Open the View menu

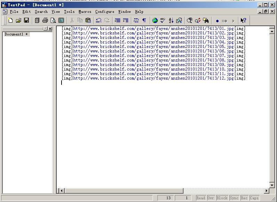click(56, 12)
